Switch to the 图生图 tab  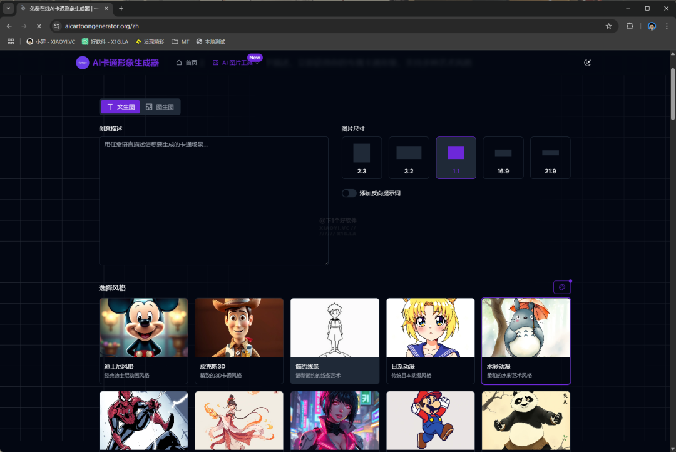pyautogui.click(x=160, y=107)
